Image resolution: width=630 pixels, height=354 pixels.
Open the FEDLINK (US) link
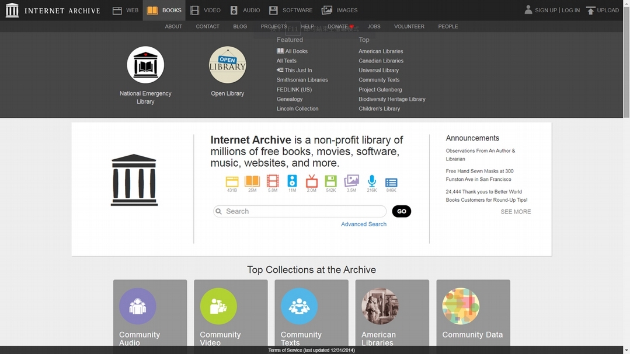click(294, 89)
